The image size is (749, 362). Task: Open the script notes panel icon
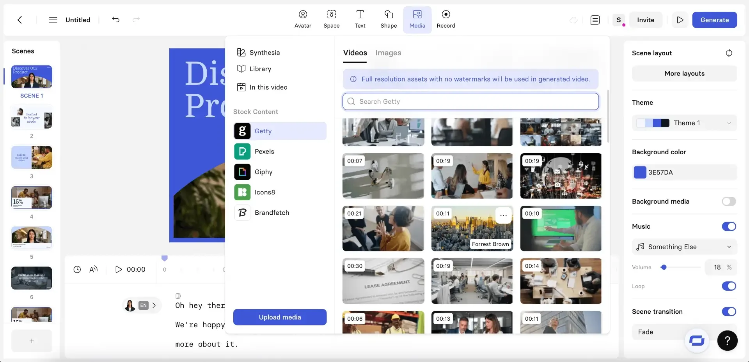[595, 20]
